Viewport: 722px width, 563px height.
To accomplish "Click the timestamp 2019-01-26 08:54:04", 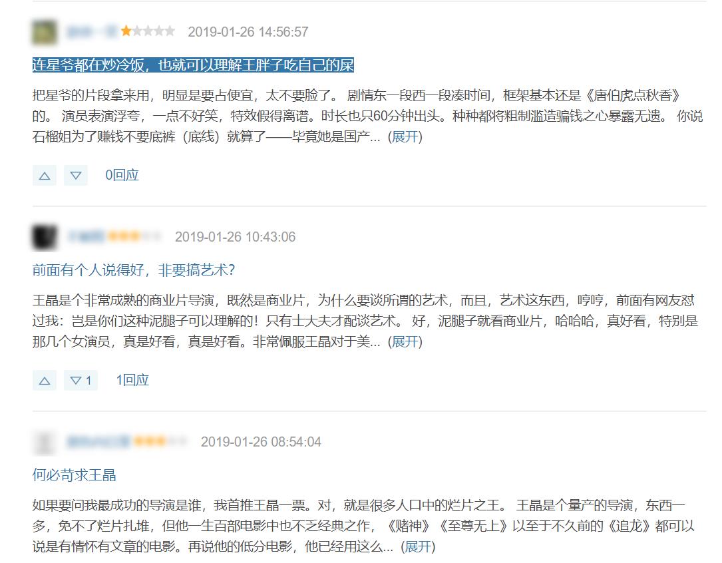I will (261, 442).
